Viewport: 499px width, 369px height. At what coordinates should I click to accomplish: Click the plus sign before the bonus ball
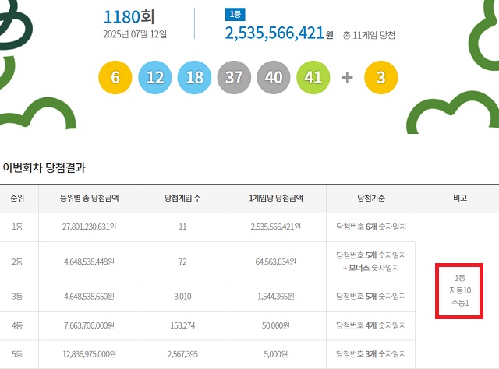point(347,78)
